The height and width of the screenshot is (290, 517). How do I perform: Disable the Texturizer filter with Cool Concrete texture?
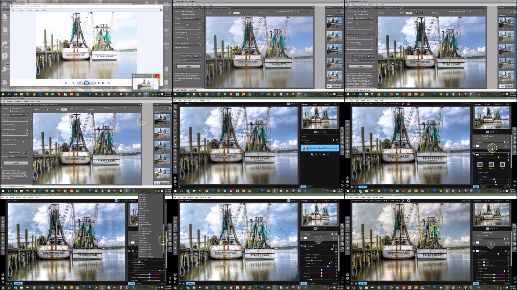[x=302, y=246]
